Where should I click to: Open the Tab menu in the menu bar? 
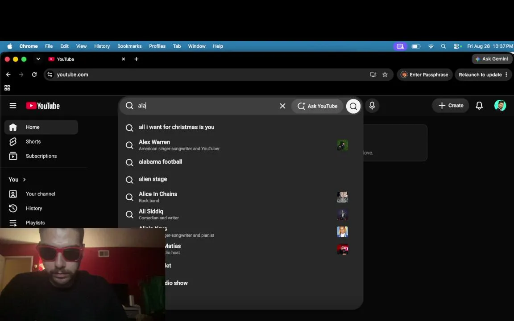click(x=177, y=46)
